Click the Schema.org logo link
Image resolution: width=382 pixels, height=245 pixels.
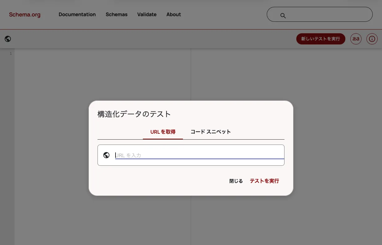pyautogui.click(x=25, y=15)
